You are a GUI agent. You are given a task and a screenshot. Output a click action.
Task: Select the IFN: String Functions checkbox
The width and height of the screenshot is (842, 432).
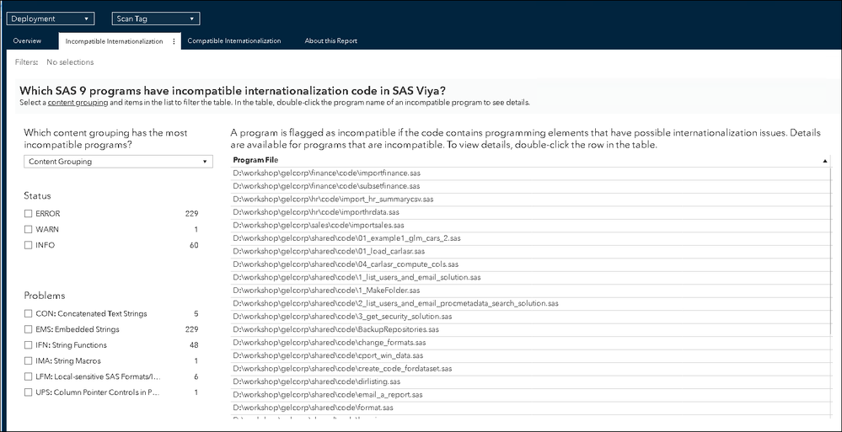(x=29, y=345)
